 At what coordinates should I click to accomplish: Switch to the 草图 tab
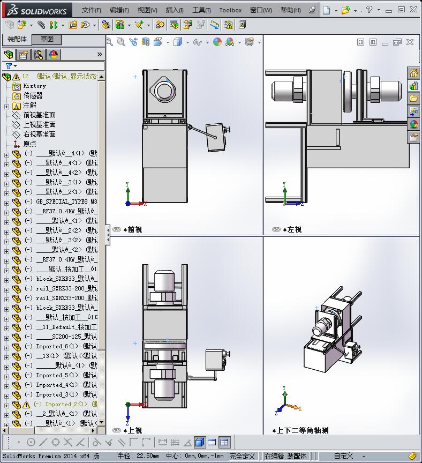pos(47,39)
